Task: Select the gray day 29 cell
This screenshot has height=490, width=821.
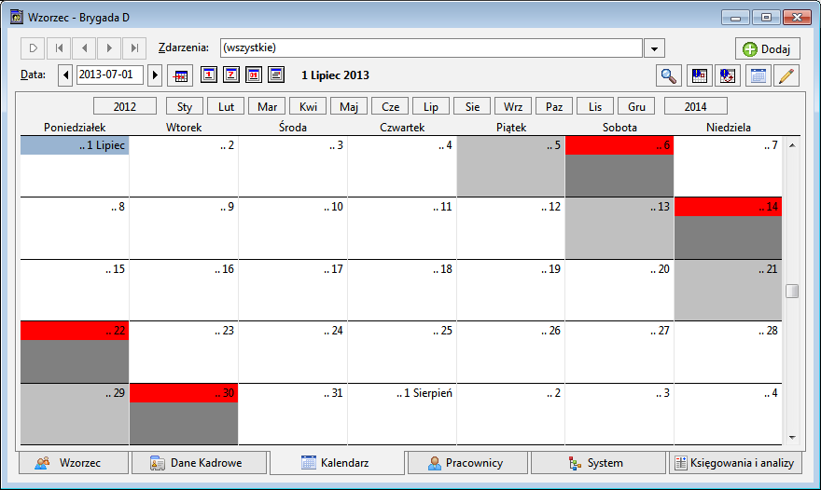Action: tap(75, 415)
